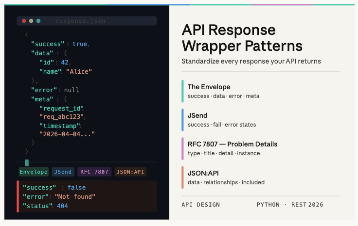Screen dimensions: 358x226
Task: Click the JSON:API heading in the list
Action: click(x=203, y=173)
